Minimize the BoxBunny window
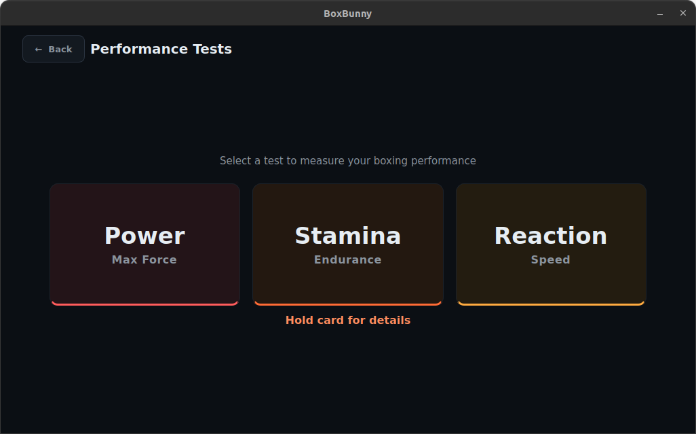The width and height of the screenshot is (696, 434). pos(659,13)
